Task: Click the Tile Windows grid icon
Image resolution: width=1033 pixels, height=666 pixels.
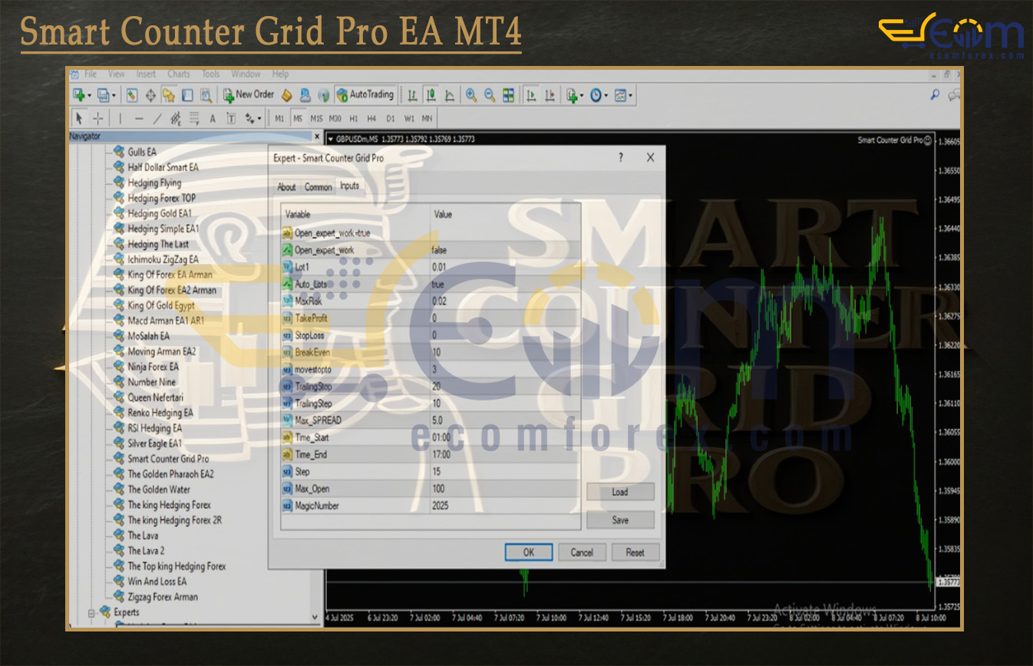Action: pos(509,95)
